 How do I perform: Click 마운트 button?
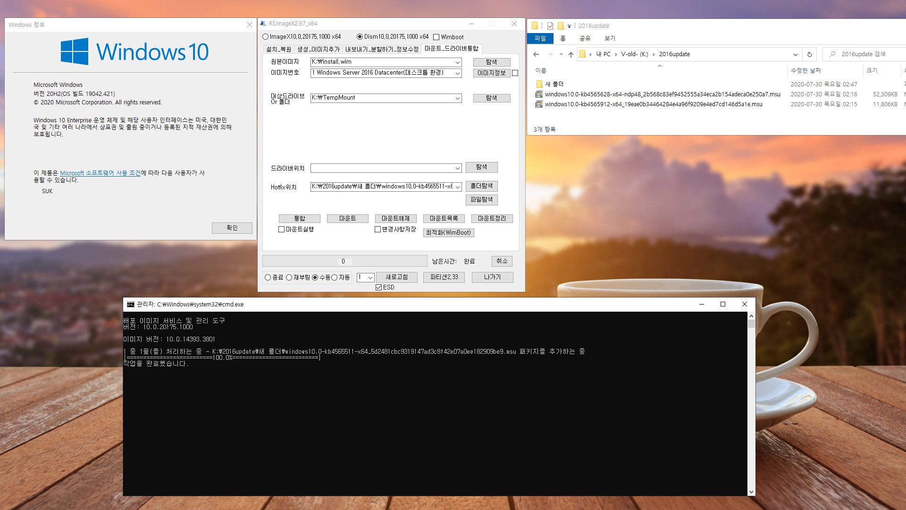coord(348,219)
